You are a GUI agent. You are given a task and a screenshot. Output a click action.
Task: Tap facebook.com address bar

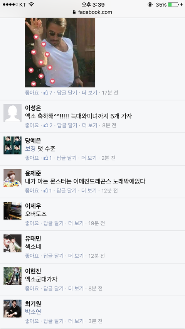pyautogui.click(x=92, y=12)
